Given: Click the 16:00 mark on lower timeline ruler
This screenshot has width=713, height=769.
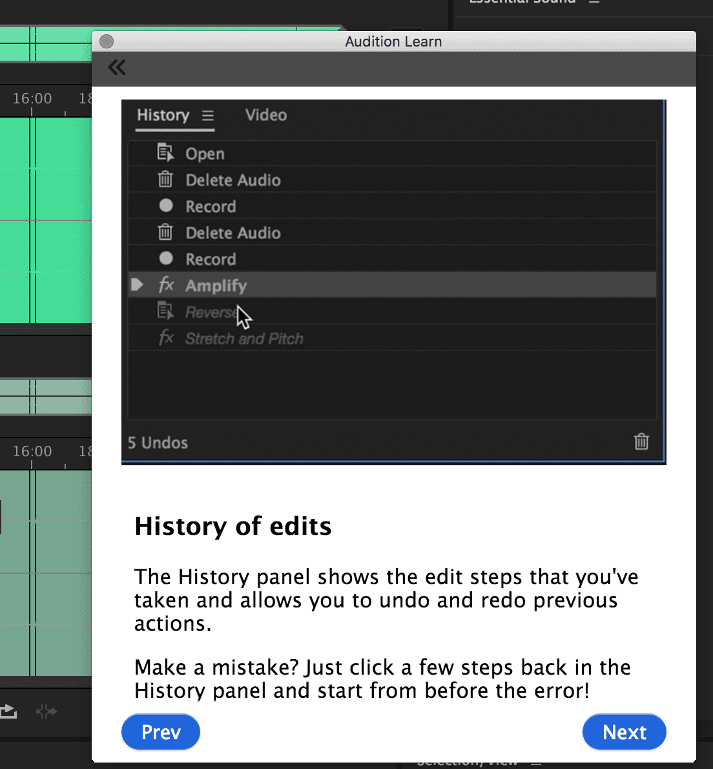Looking at the screenshot, I should point(32,451).
